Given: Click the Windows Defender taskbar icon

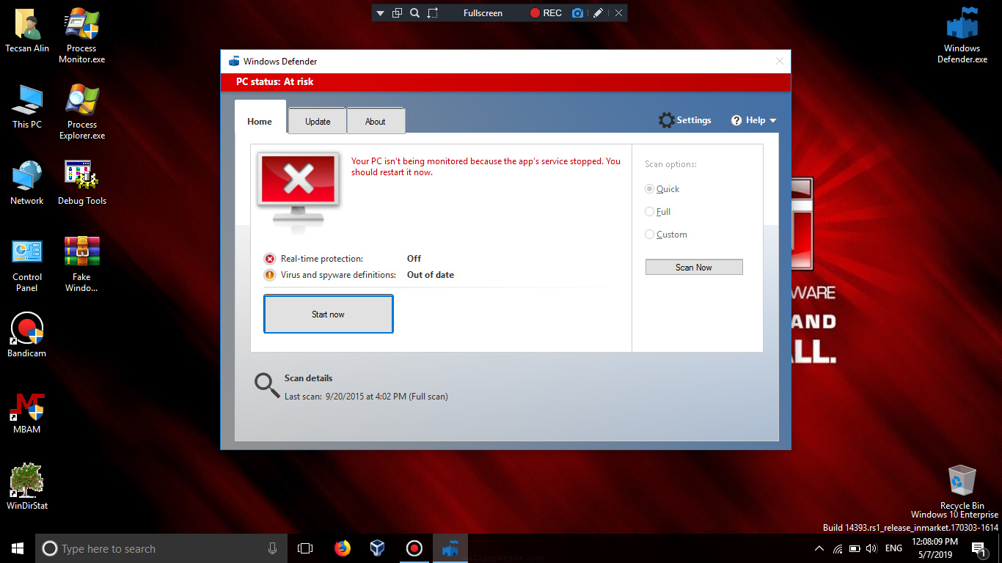Looking at the screenshot, I should [450, 548].
